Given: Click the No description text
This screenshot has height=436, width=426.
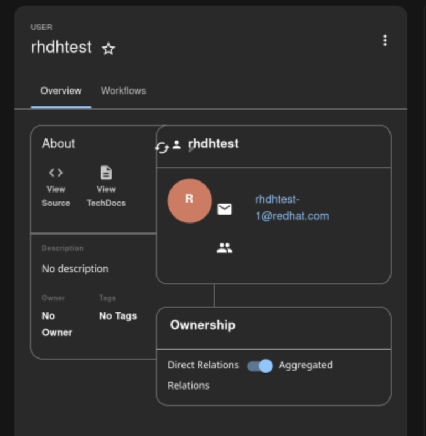Looking at the screenshot, I should 75,269.
